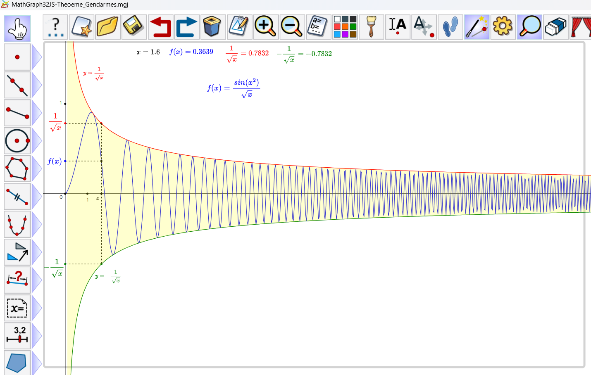Click movable point x on the horizontal axis
Viewport: 591px width, 375px height.
click(x=102, y=194)
